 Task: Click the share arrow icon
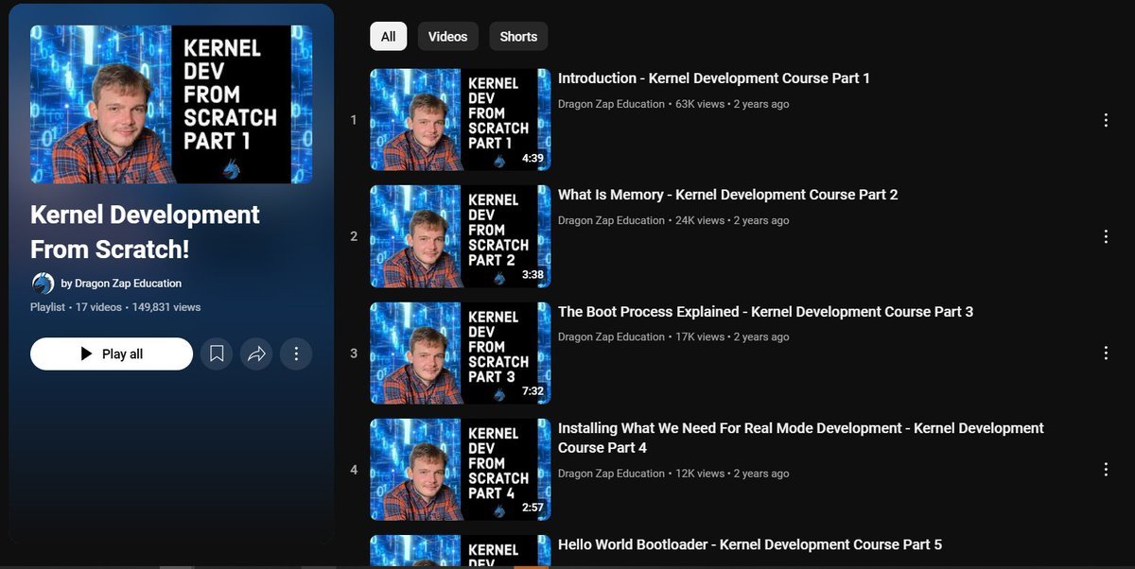coord(256,353)
